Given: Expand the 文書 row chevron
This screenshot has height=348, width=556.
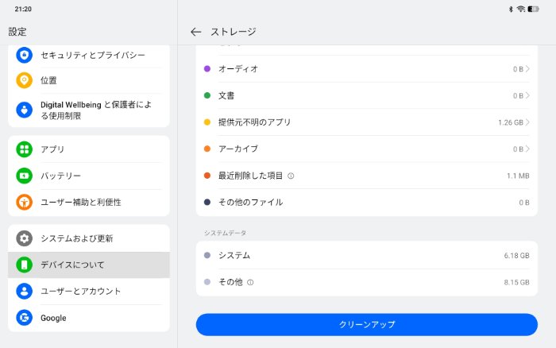Looking at the screenshot, I should point(527,95).
